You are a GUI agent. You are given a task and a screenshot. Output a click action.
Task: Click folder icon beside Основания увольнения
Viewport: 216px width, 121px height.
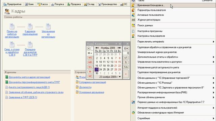pyautogui.click(x=77, y=92)
